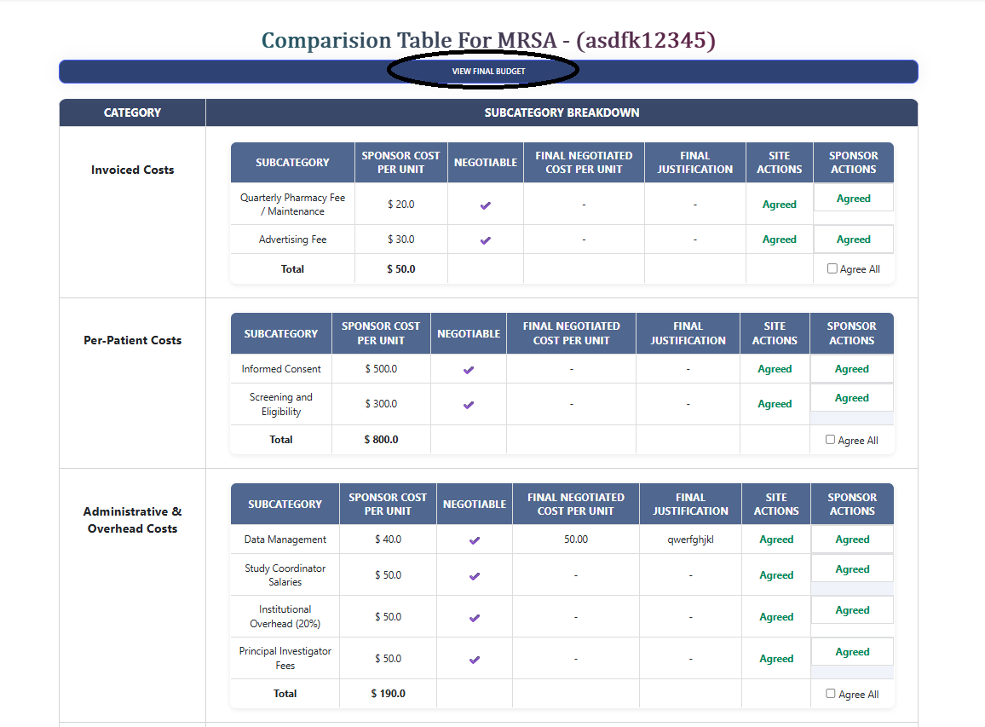Tick Agree All under Administrative Overhead Costs
Viewport: 985px width, 727px height.
[832, 694]
